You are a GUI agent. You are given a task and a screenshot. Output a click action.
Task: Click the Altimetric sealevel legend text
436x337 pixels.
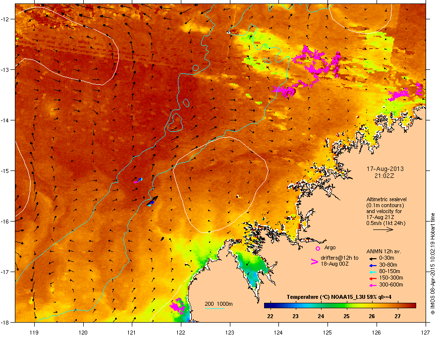386,199
